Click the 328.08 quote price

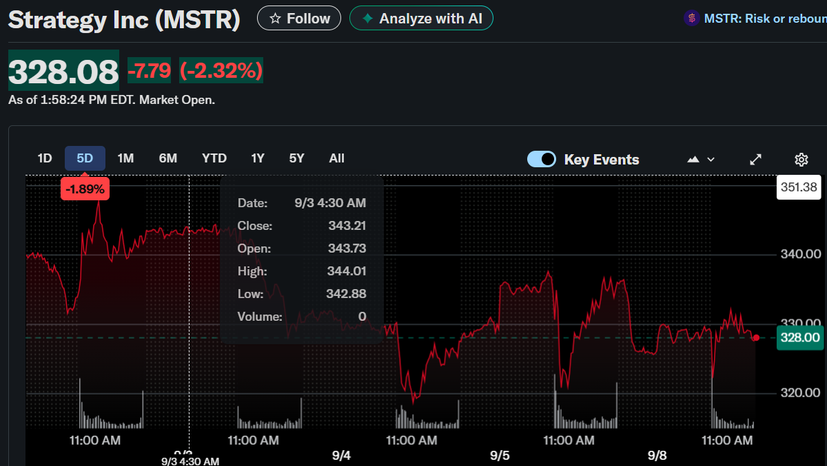pos(63,72)
